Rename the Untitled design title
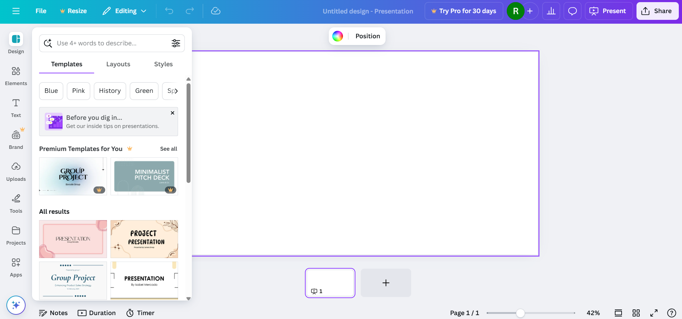 (368, 11)
